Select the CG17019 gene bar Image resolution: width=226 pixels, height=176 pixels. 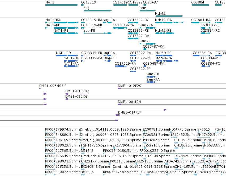coord(120,5)
